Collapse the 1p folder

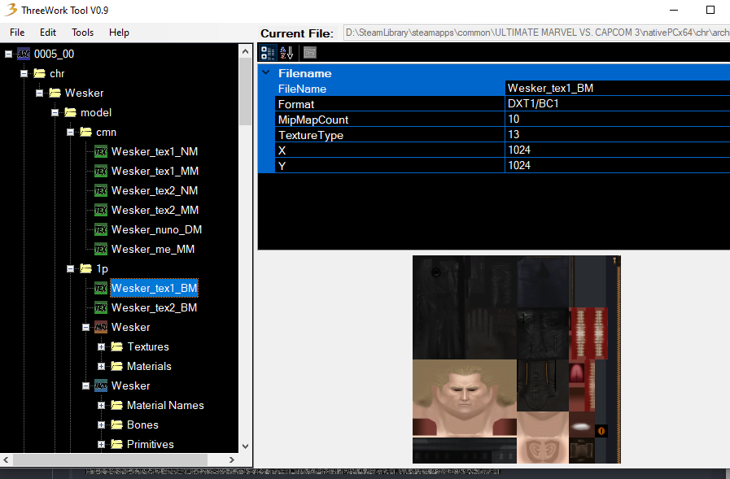(x=70, y=269)
